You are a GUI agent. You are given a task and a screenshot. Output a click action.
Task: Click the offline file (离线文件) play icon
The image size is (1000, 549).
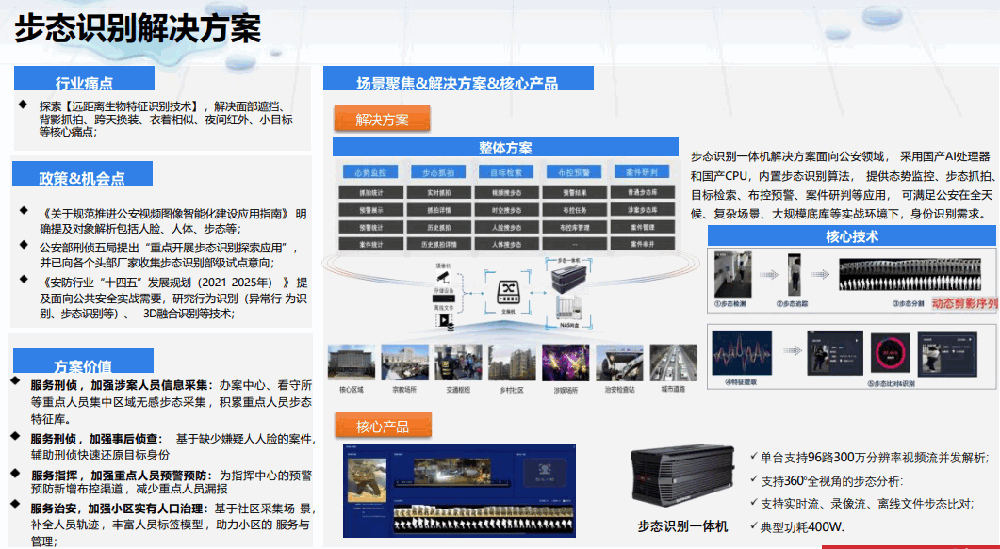pyautogui.click(x=444, y=320)
